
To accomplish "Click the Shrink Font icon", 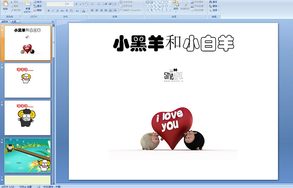I will click(x=81, y=4).
